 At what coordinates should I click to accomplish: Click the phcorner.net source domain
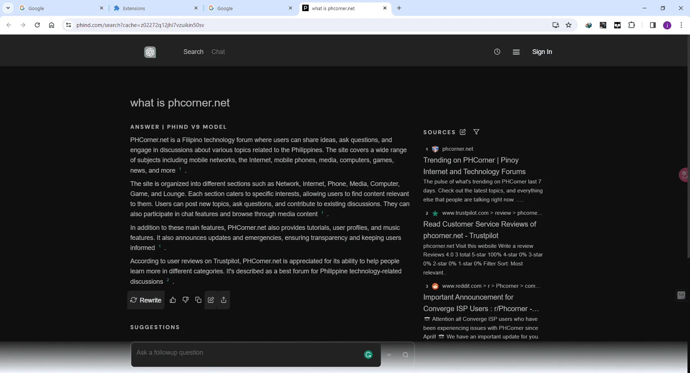pyautogui.click(x=457, y=149)
